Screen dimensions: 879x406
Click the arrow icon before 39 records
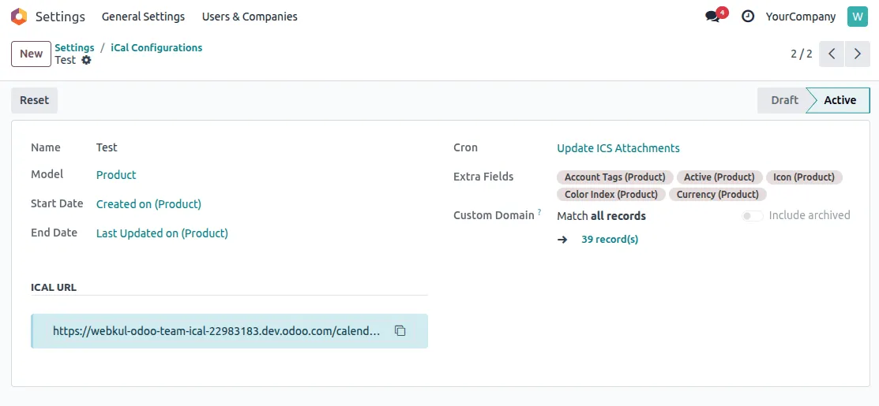[x=562, y=240]
